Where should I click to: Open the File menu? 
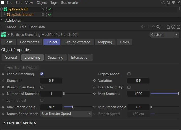point(9,3)
